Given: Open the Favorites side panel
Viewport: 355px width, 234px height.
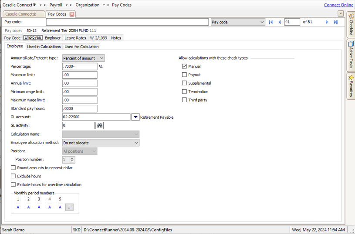Looking at the screenshot, I should click(x=351, y=85).
